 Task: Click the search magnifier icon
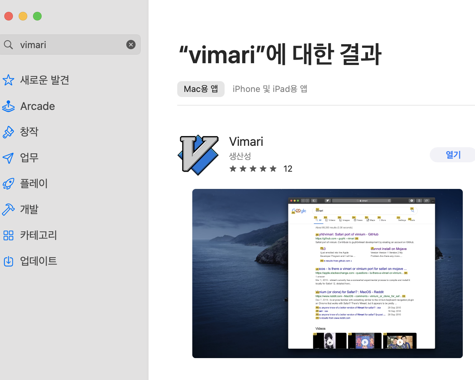[x=8, y=45]
